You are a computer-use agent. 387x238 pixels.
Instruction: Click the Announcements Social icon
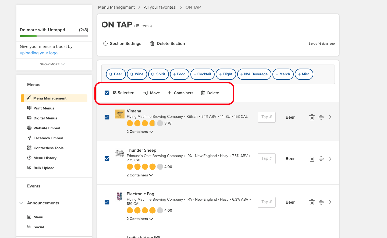29,227
